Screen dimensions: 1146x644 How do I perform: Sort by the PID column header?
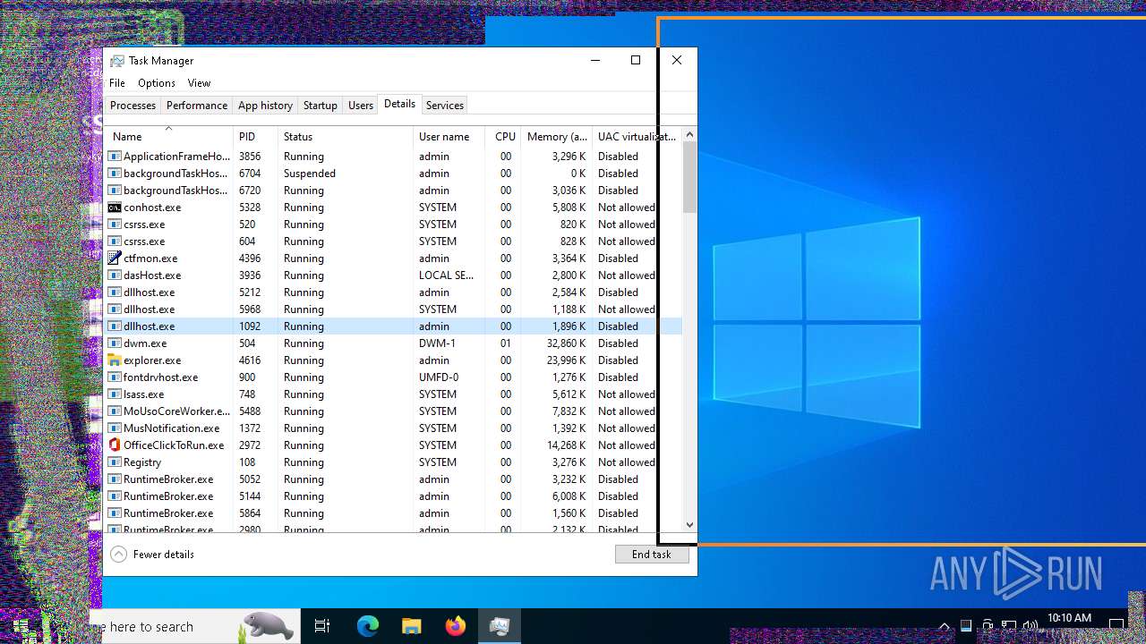tap(256, 137)
